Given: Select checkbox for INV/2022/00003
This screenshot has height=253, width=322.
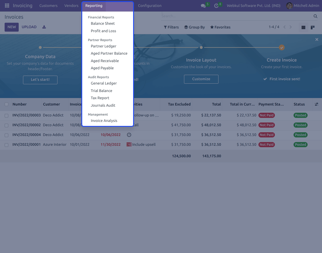Looking at the screenshot, I should [x=7, y=116].
